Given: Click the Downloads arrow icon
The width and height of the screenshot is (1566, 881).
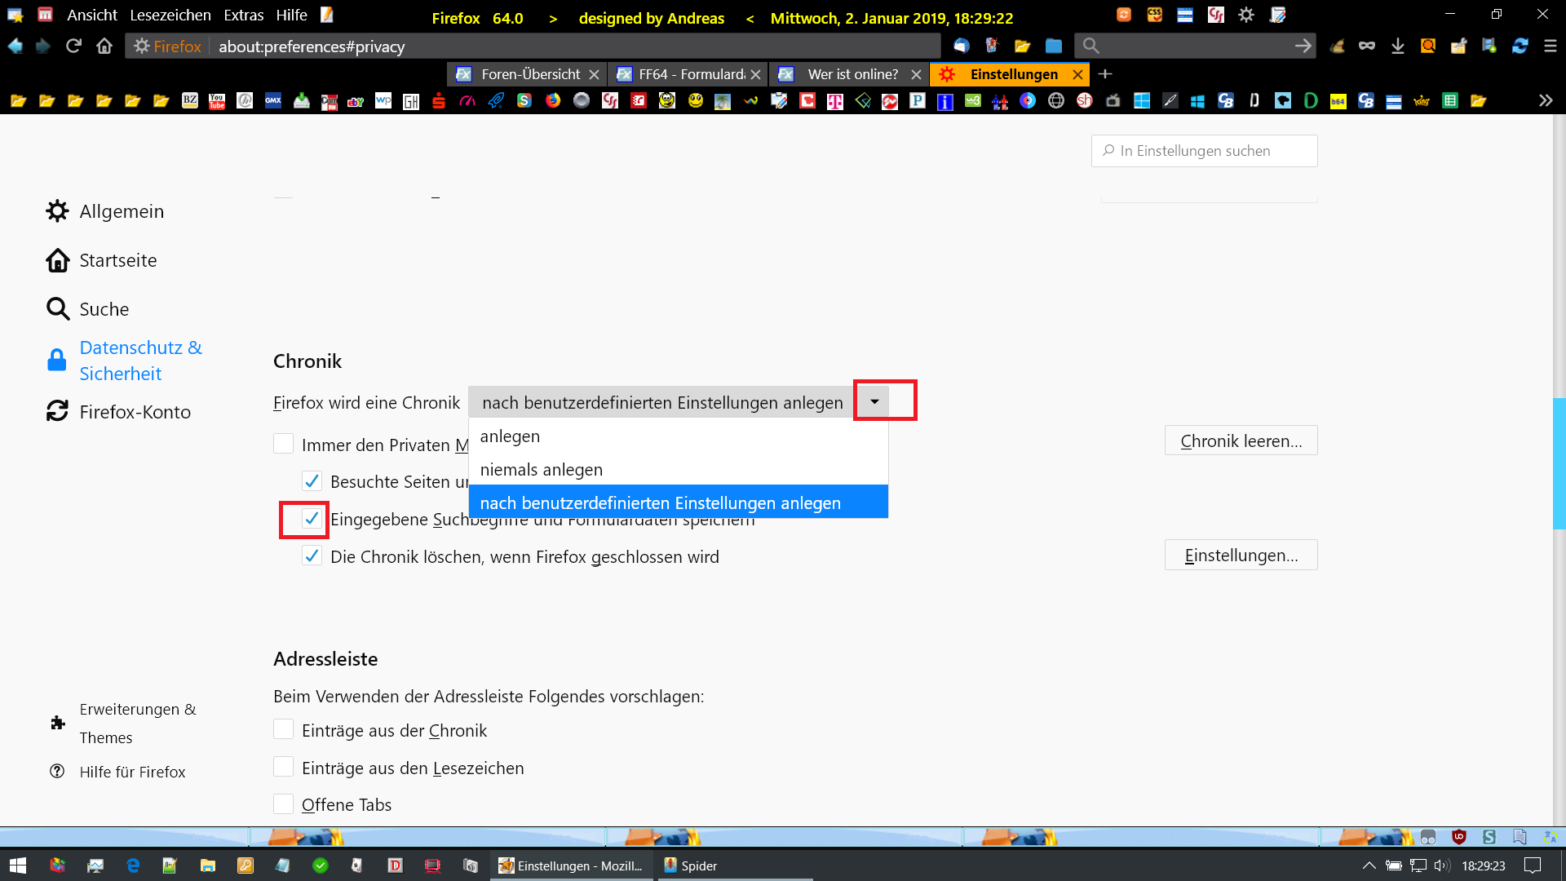Looking at the screenshot, I should coord(1398,46).
